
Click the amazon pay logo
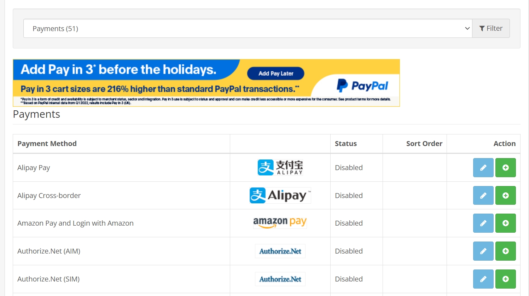coord(280,222)
